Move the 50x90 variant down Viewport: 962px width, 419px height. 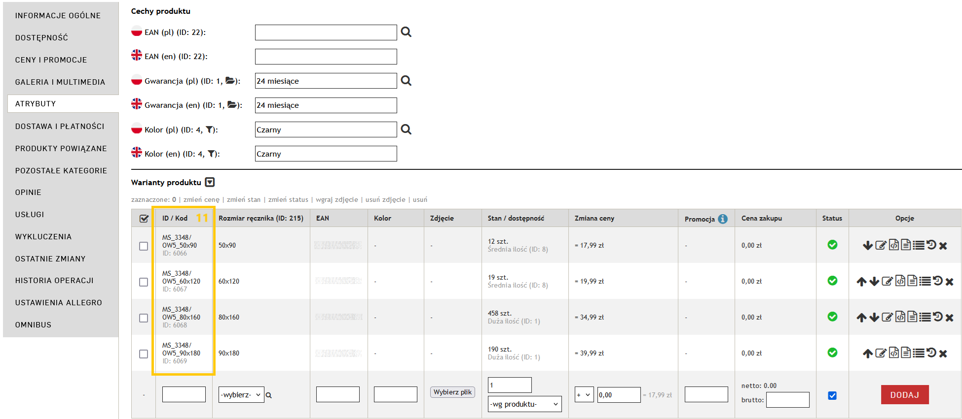pos(868,245)
